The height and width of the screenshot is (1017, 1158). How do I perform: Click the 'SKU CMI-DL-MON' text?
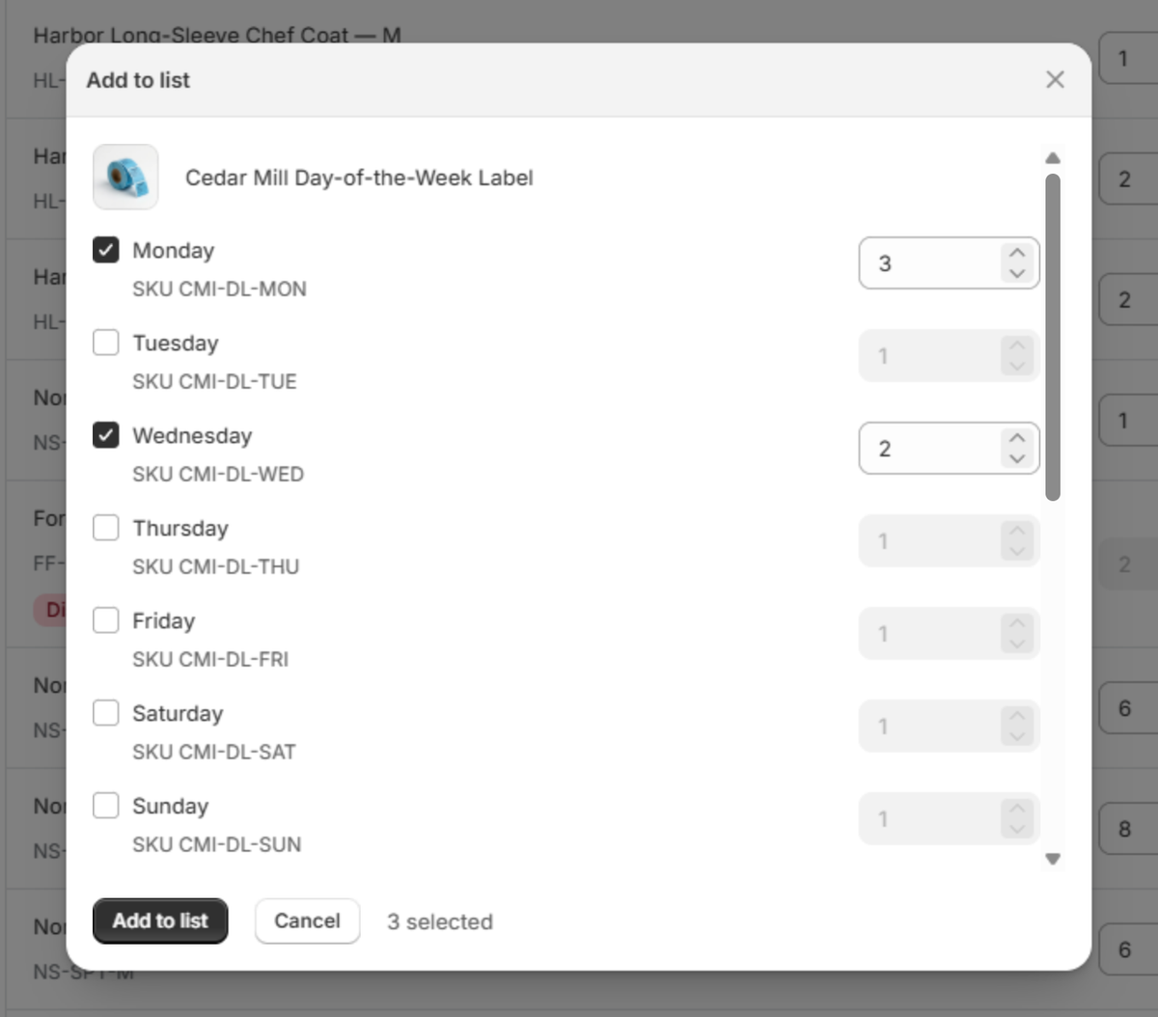(x=219, y=289)
